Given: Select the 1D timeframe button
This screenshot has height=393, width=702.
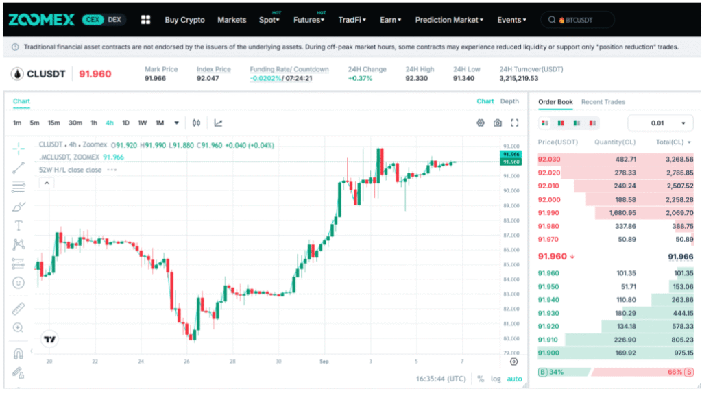Looking at the screenshot, I should tap(126, 123).
